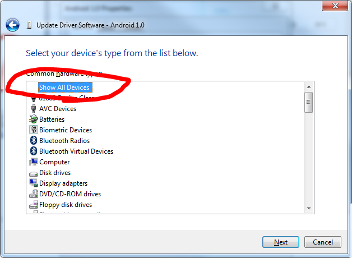
Task: Select Biometric Devices entry
Action: (66, 130)
